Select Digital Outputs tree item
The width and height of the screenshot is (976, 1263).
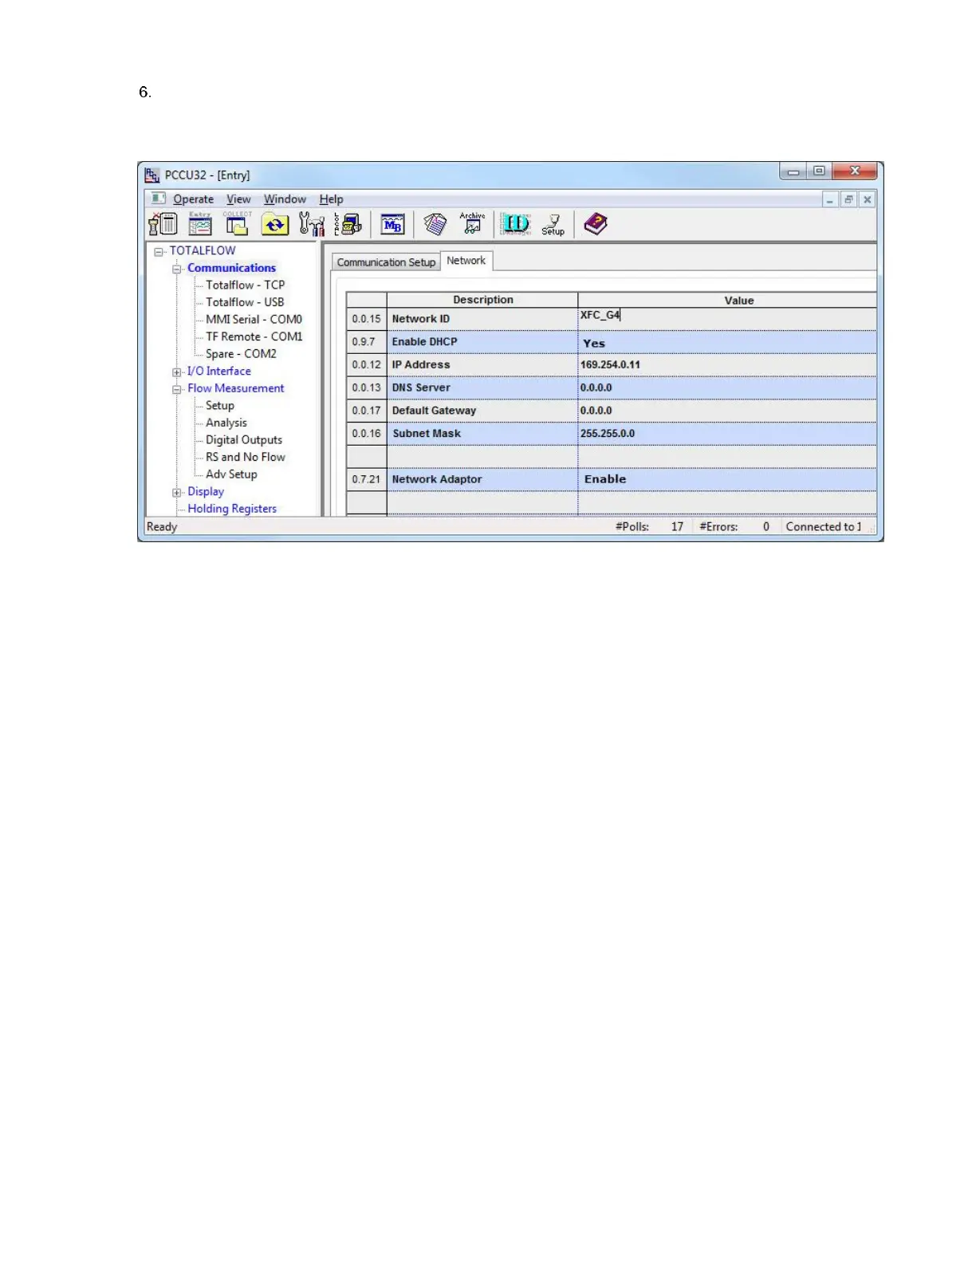pyautogui.click(x=244, y=439)
